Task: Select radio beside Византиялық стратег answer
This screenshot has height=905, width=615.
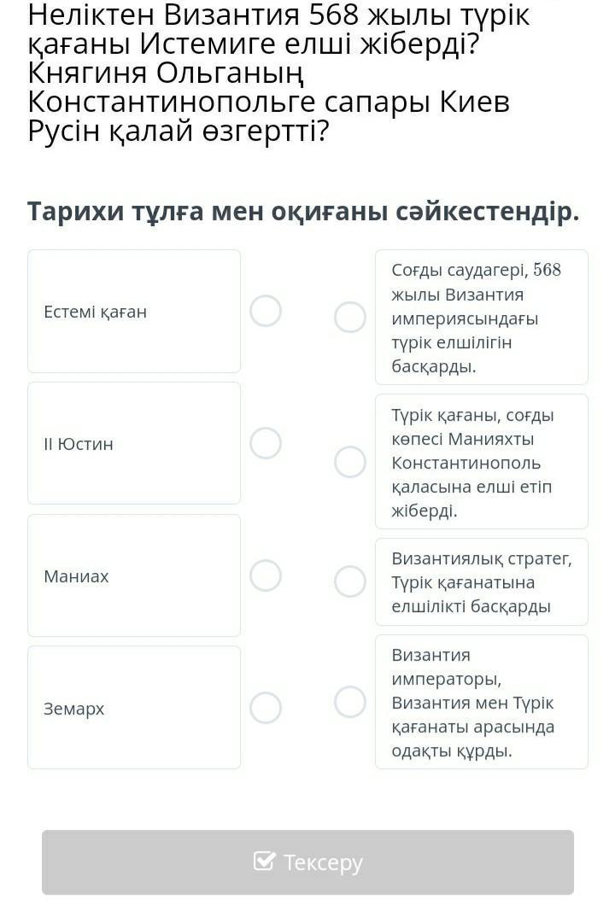Action: coord(350,581)
